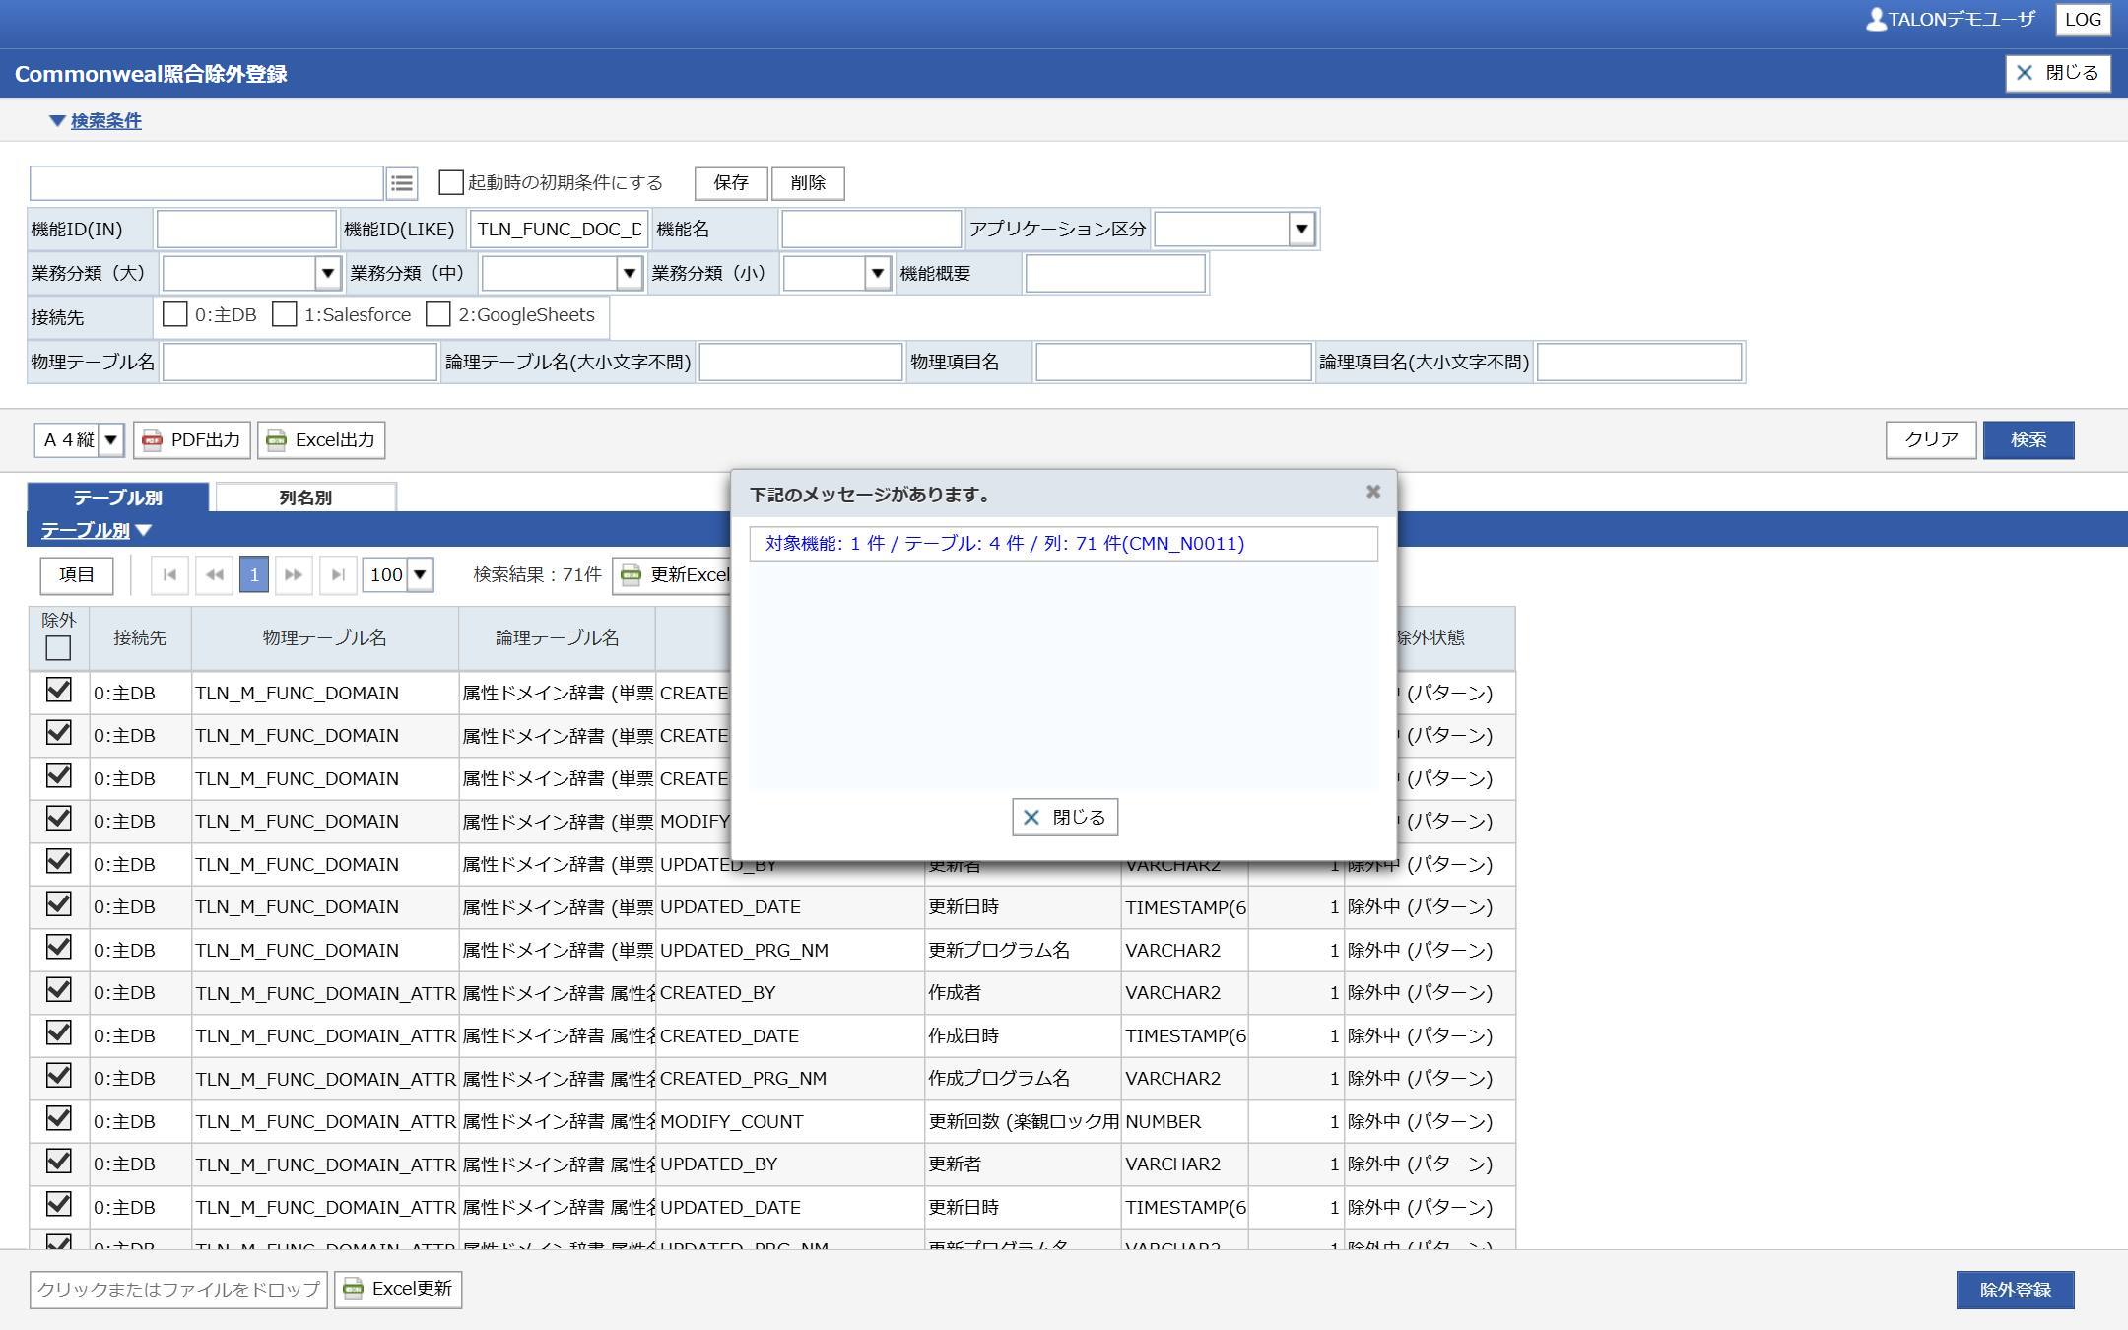Click the 検索 button
Viewport: 2128px width, 1330px height.
coord(2028,440)
